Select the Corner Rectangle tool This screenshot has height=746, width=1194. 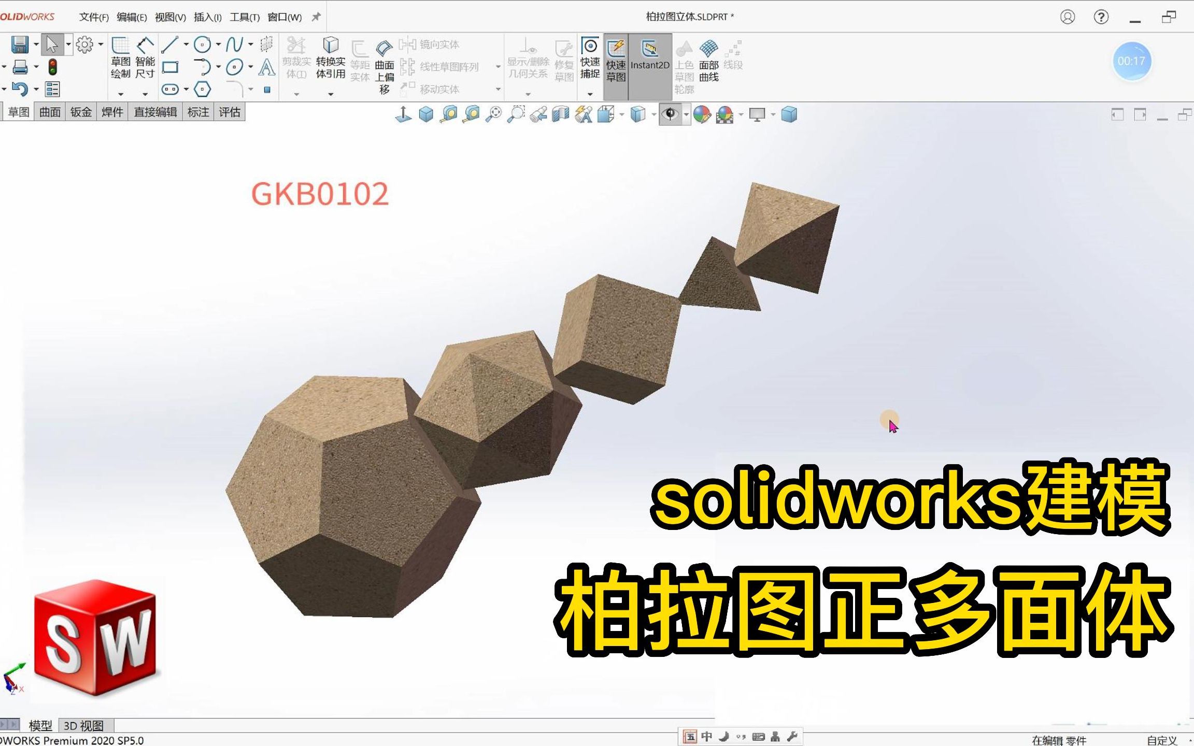170,67
